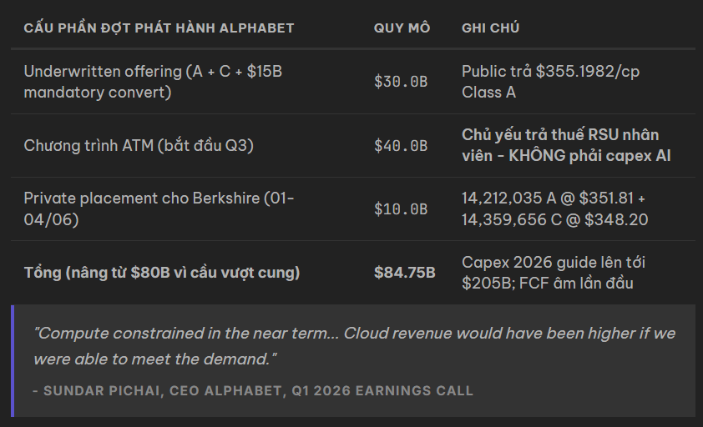This screenshot has height=427, width=703.
Task: Click the $40.0B amount cell
Action: pos(401,146)
